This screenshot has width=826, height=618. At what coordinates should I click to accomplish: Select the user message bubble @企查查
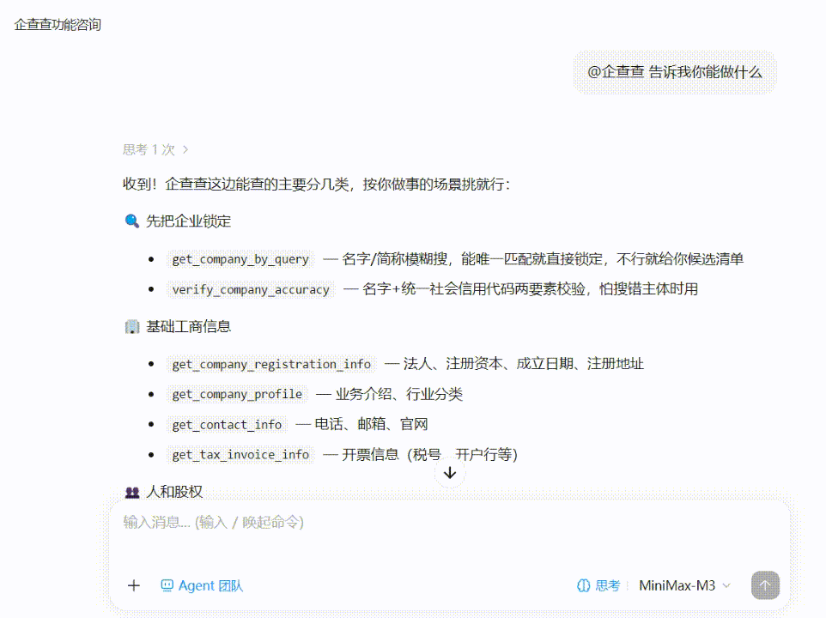[675, 72]
